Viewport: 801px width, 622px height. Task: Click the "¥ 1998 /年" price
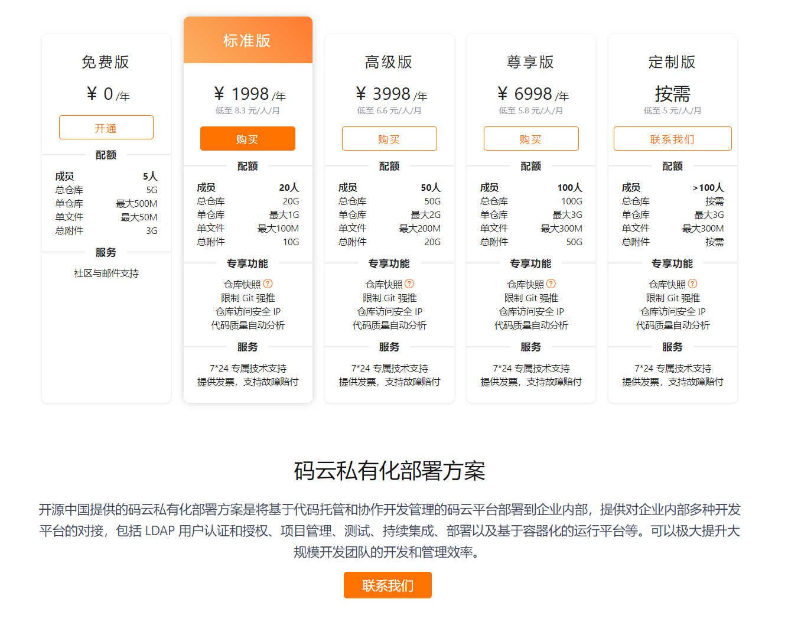click(250, 94)
